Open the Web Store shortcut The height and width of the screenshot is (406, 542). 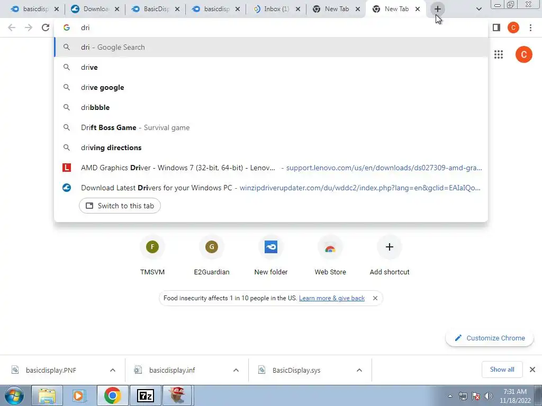point(330,255)
